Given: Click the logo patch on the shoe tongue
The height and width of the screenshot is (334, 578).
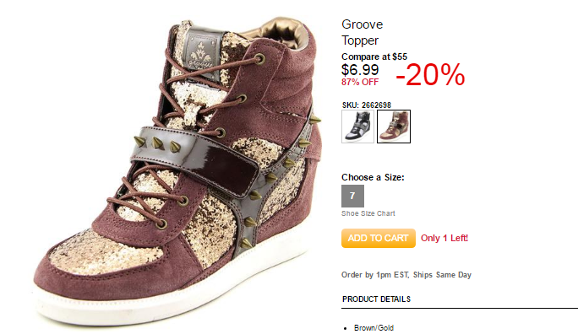Looking at the screenshot, I should 201,51.
